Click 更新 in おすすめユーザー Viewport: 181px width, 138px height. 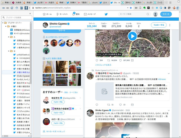[x=66, y=92]
